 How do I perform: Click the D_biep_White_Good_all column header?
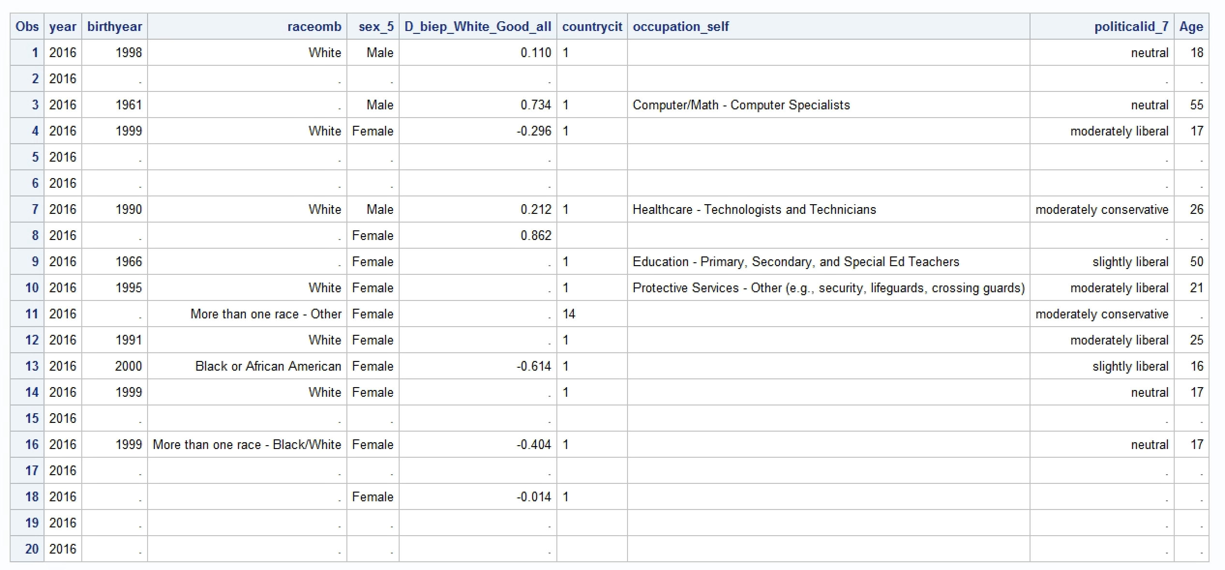pos(478,27)
